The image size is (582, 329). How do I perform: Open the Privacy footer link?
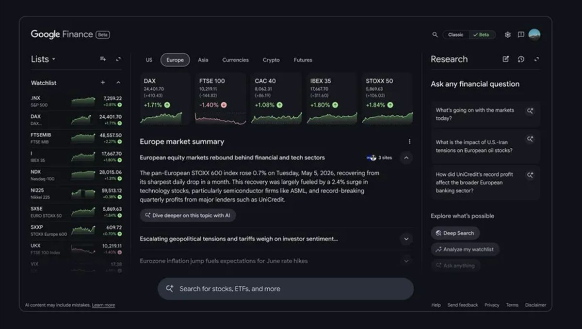tap(492, 305)
